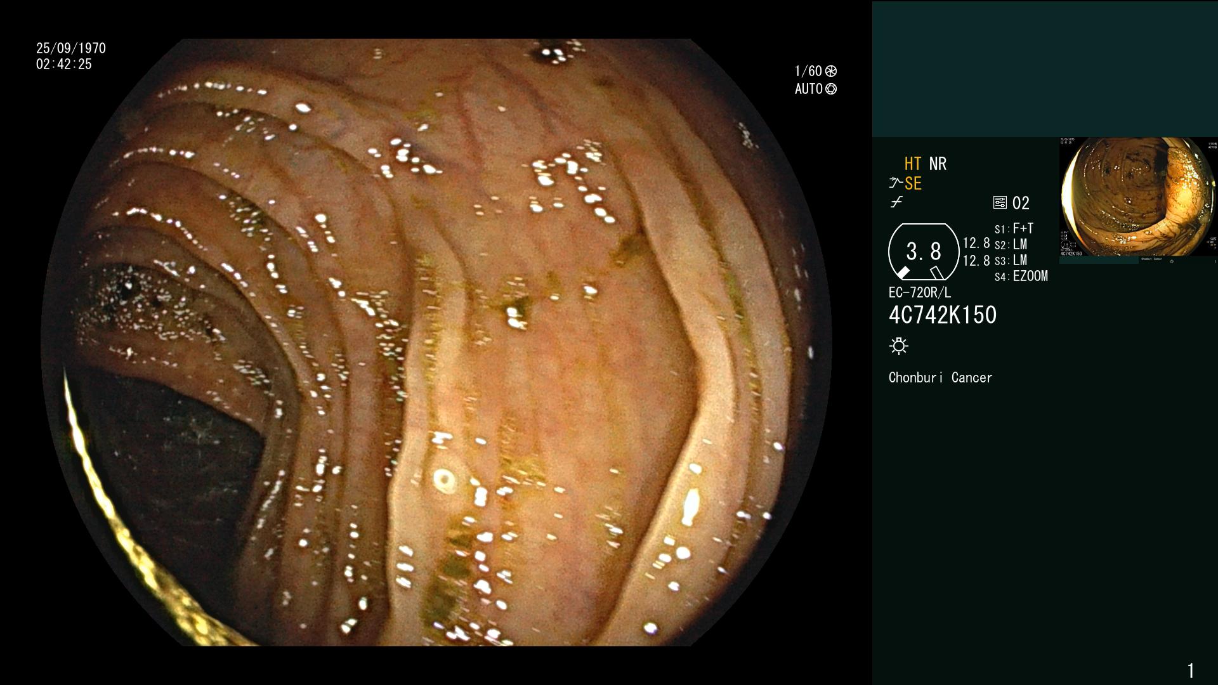Click the tone curve icon below SE

[896, 202]
